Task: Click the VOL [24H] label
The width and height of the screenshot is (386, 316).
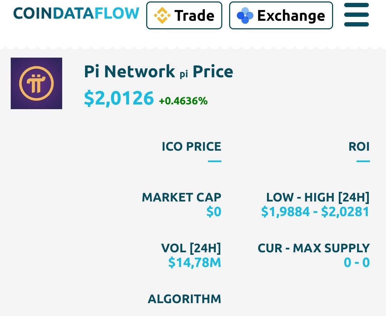Action: pos(191,248)
